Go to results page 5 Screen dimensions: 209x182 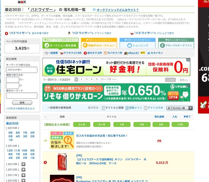click(x=97, y=79)
